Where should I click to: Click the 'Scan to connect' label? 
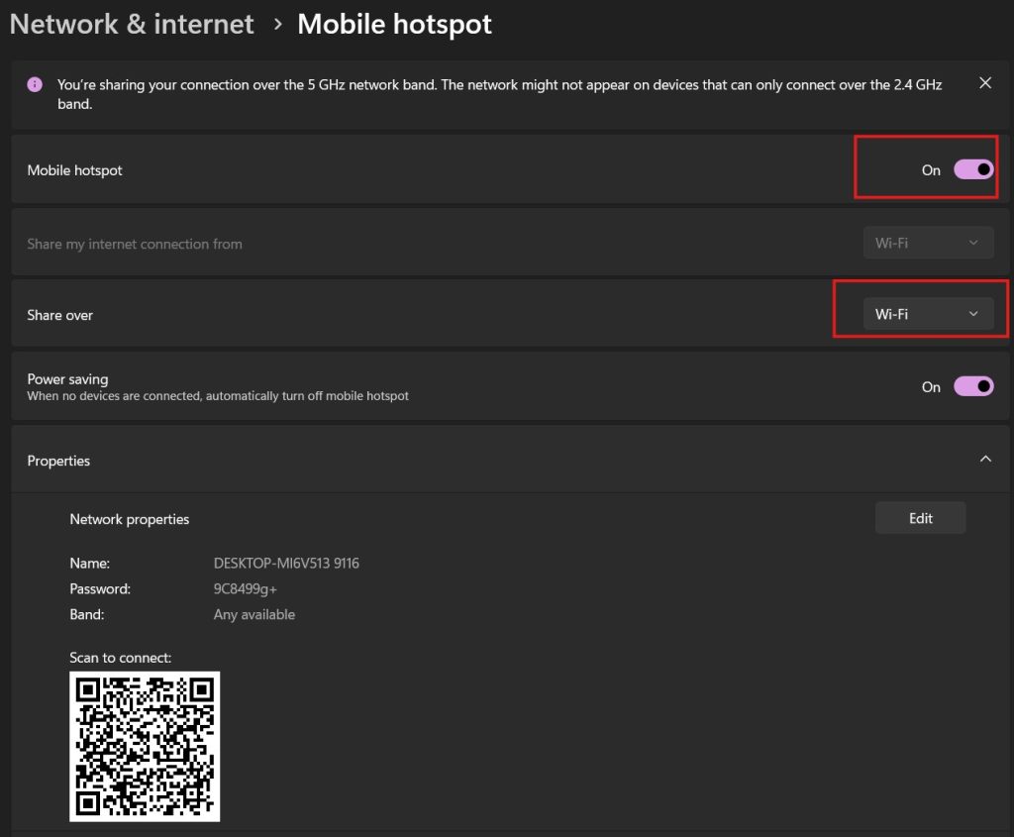120,657
